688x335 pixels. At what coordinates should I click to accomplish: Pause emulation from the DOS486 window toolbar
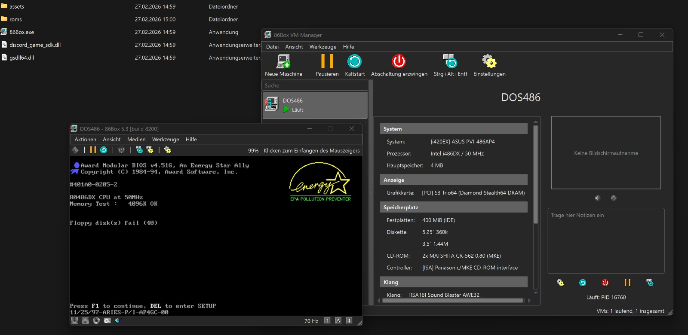coord(93,150)
